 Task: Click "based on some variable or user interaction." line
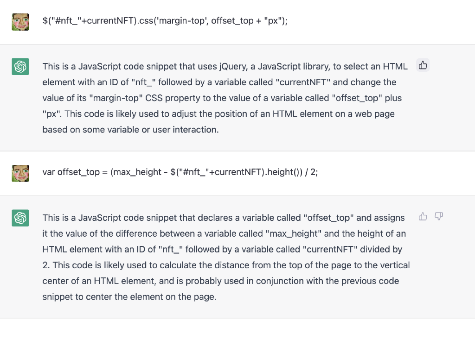pyautogui.click(x=130, y=129)
